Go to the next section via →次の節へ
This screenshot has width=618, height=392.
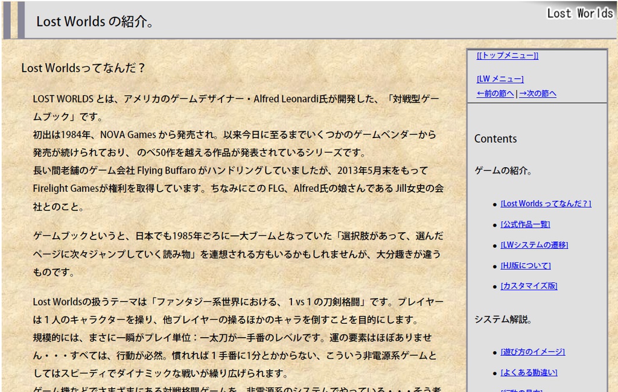click(x=538, y=93)
